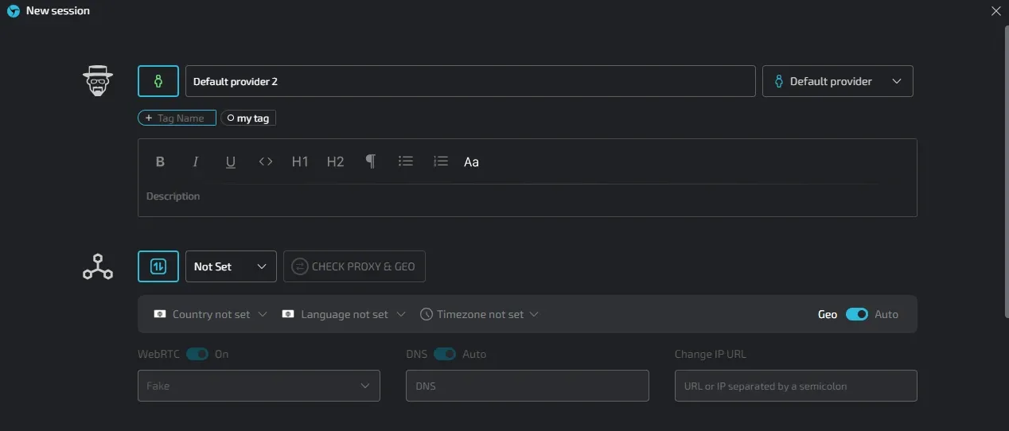Click the Heisenberg avatar icon
Viewport: 1009px width, 431px height.
98,81
